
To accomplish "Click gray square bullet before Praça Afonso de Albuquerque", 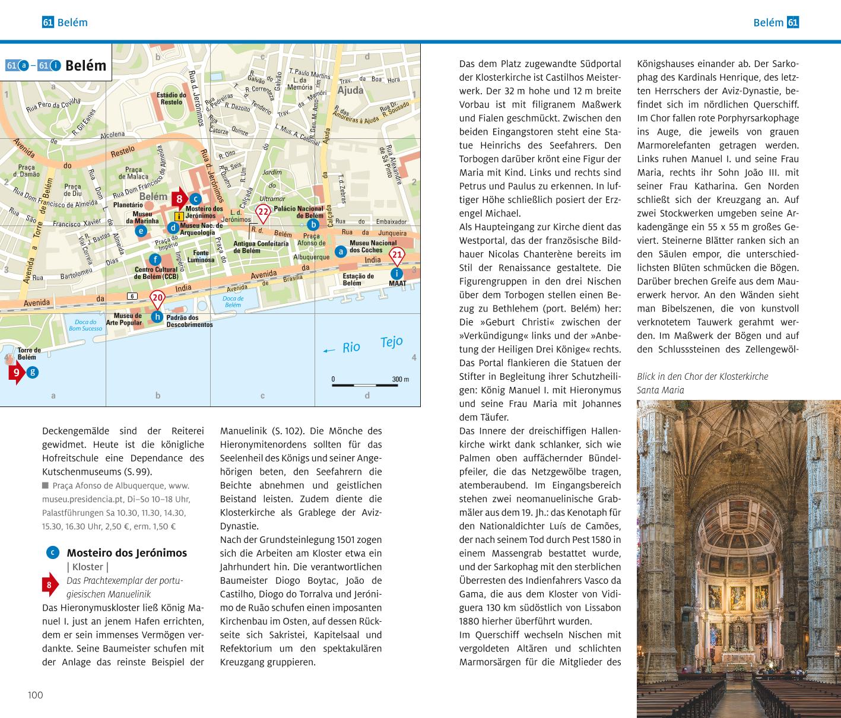I will (45, 485).
